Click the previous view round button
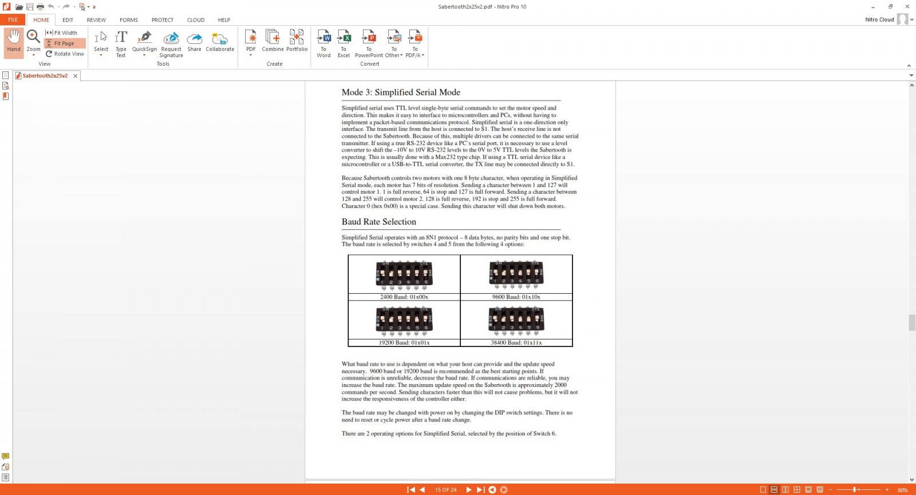Viewport: 916px width, 495px height. [x=492, y=489]
